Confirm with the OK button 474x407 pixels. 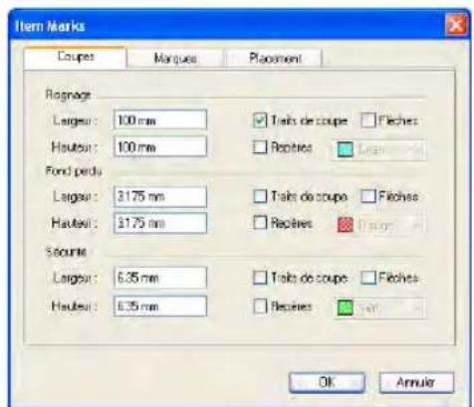tap(327, 382)
